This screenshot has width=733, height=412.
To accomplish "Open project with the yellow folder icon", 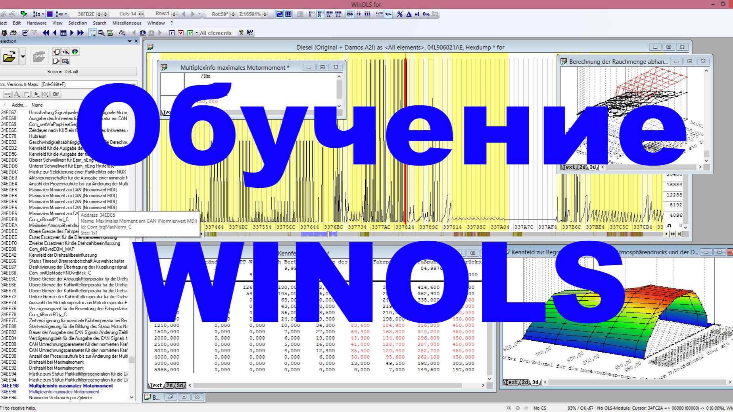I will 9,57.
